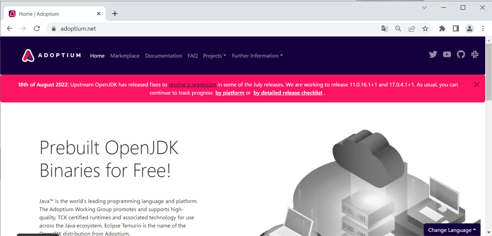This screenshot has height=236, width=492.
Task: Follow the 'by platform' progress link
Action: click(229, 93)
